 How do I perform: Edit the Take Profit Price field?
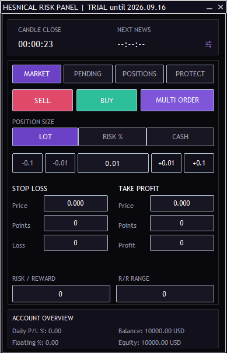coord(182,203)
